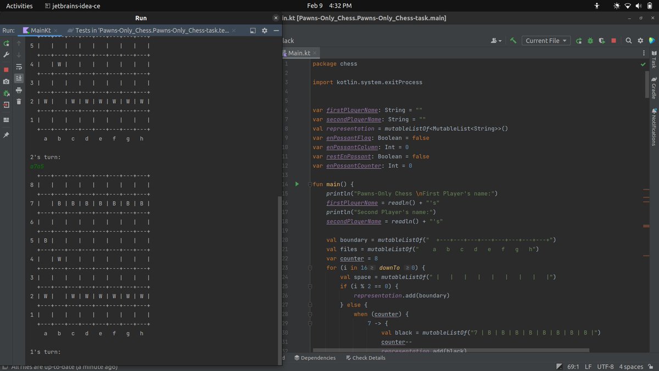
Task: Open run configuration wrench in Run panel
Action: coord(6,55)
